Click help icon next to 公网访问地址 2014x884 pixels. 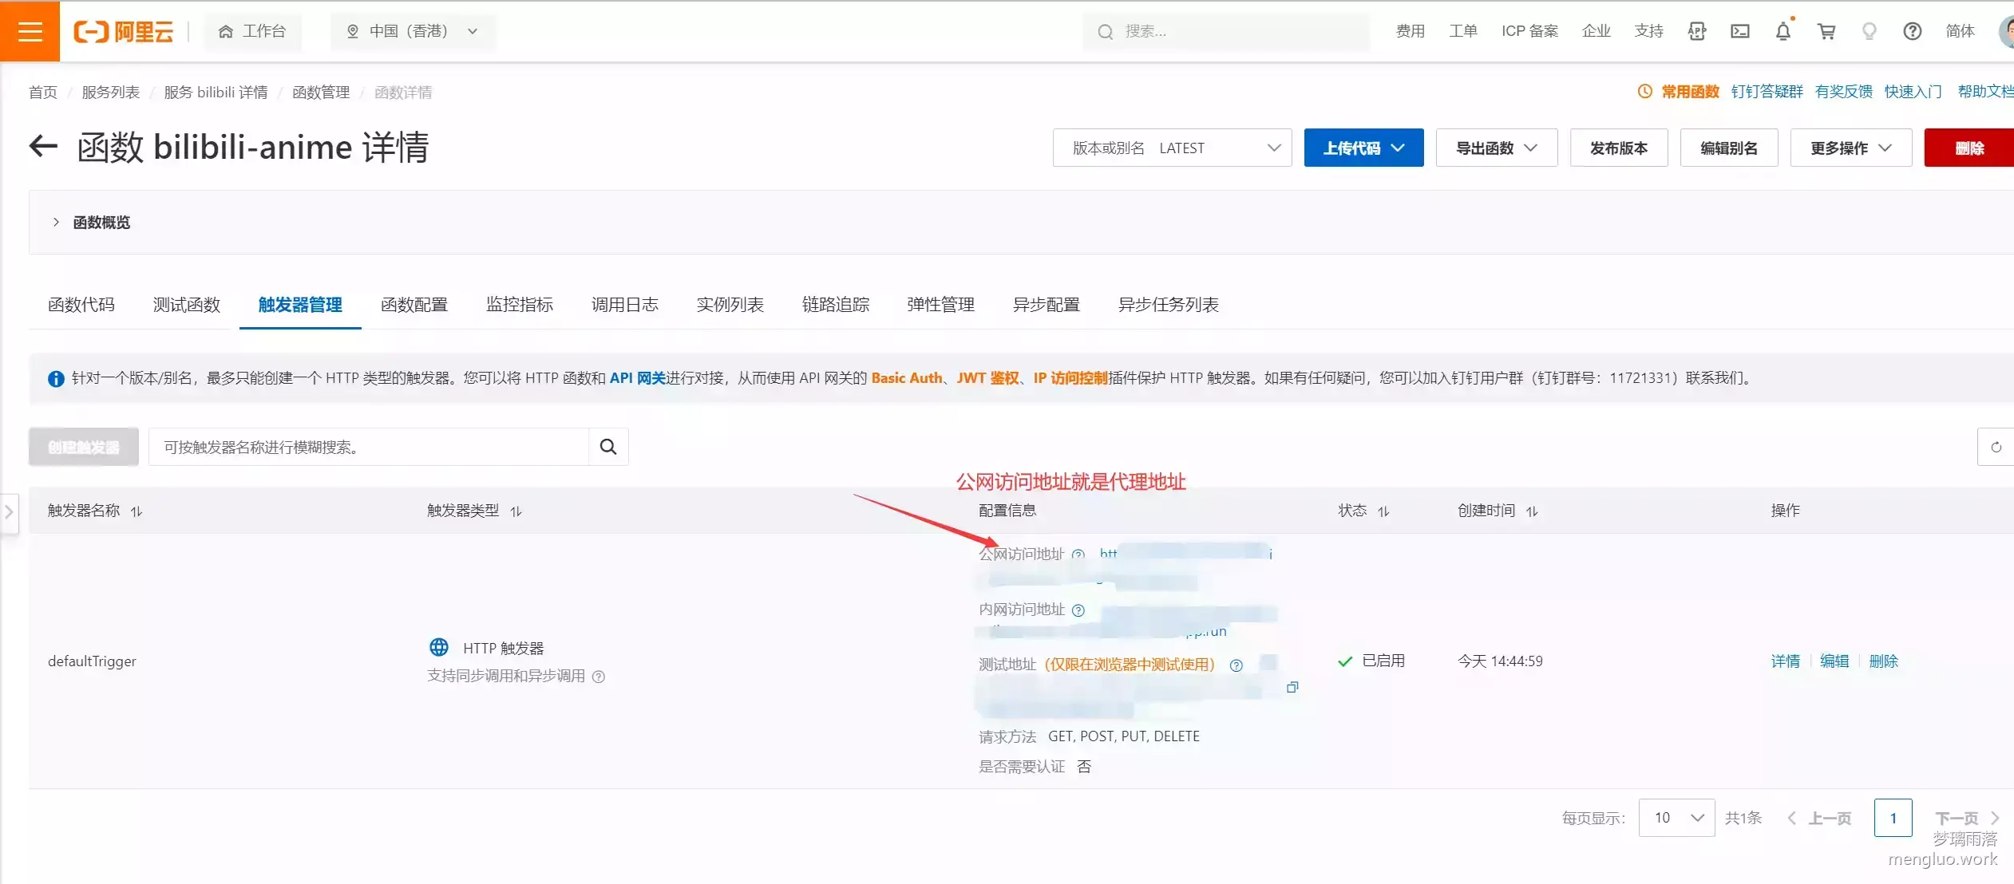coord(1078,554)
